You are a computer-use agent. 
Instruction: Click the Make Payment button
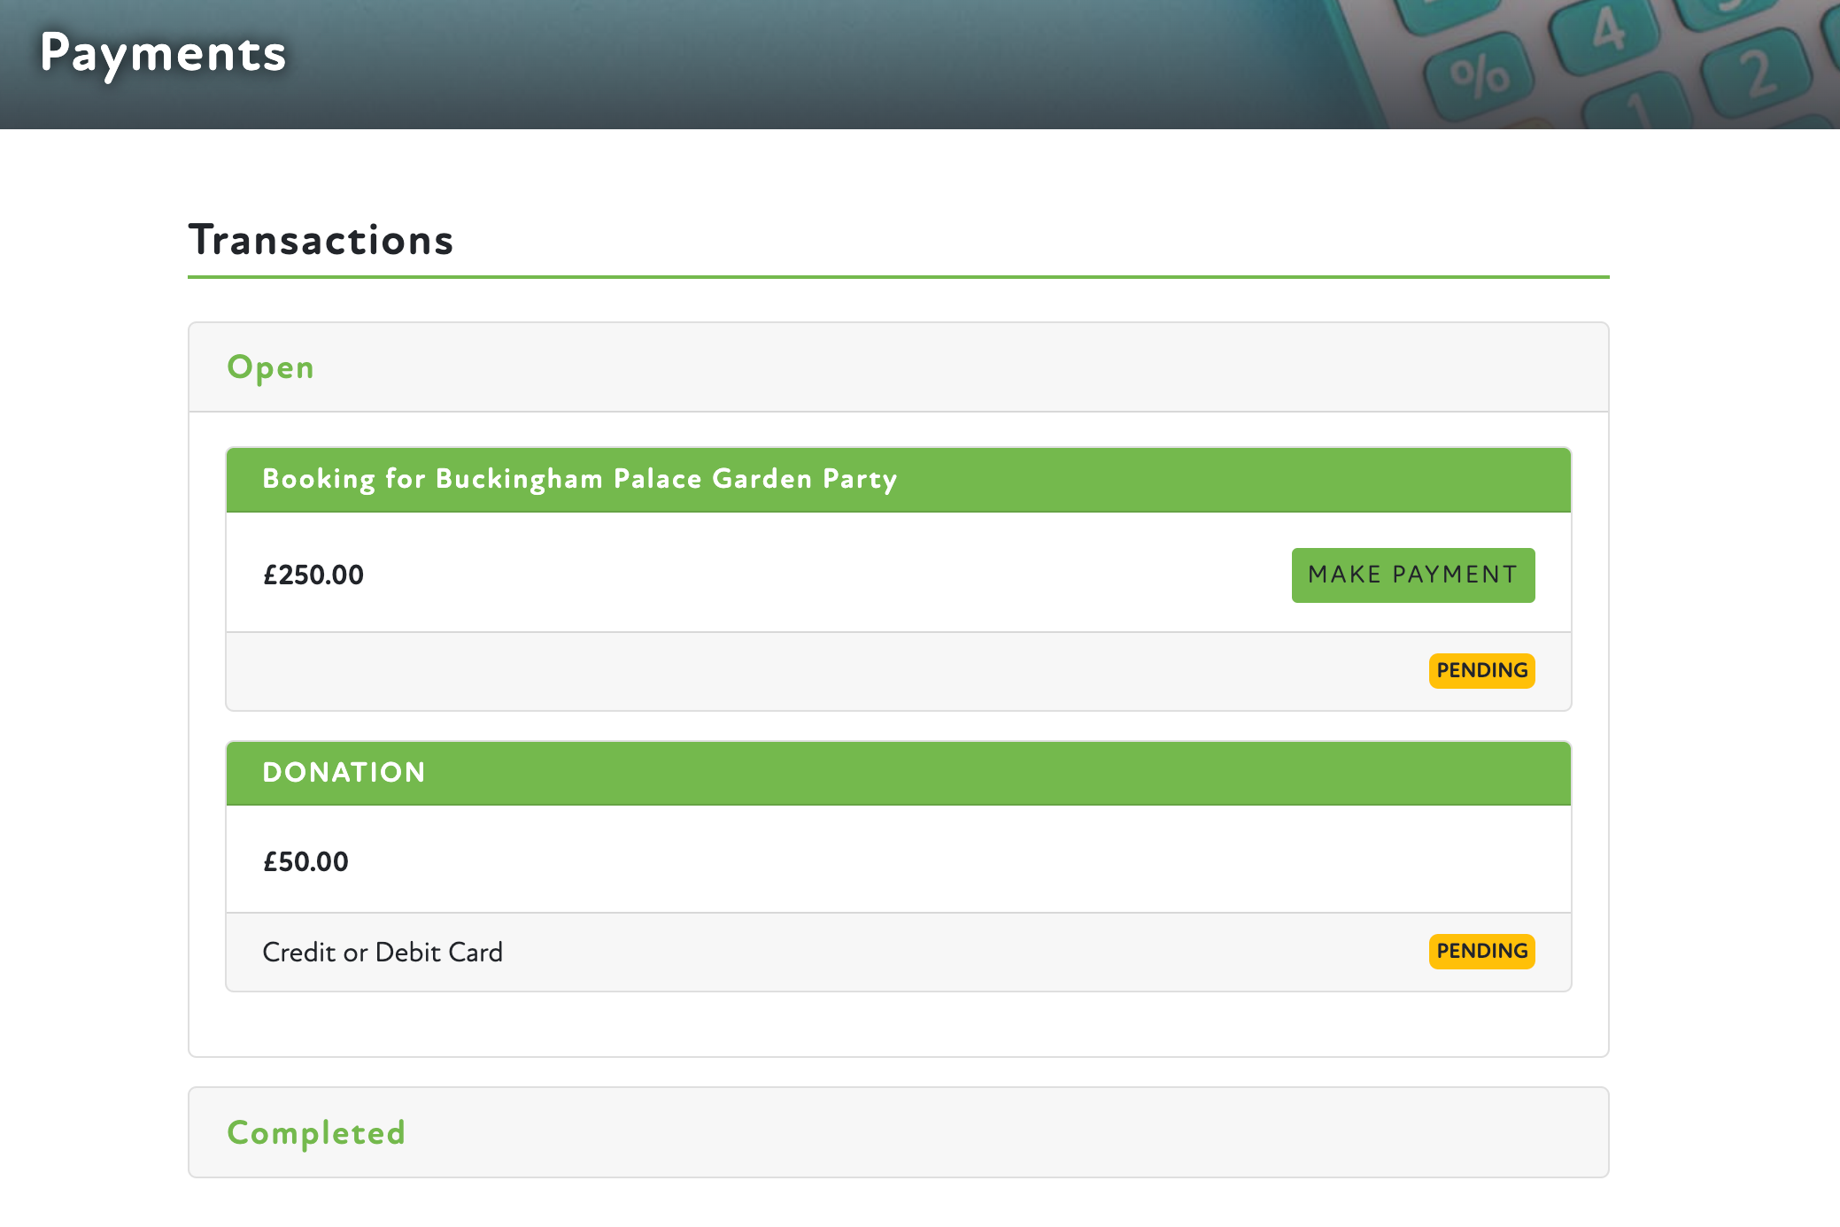pos(1412,575)
